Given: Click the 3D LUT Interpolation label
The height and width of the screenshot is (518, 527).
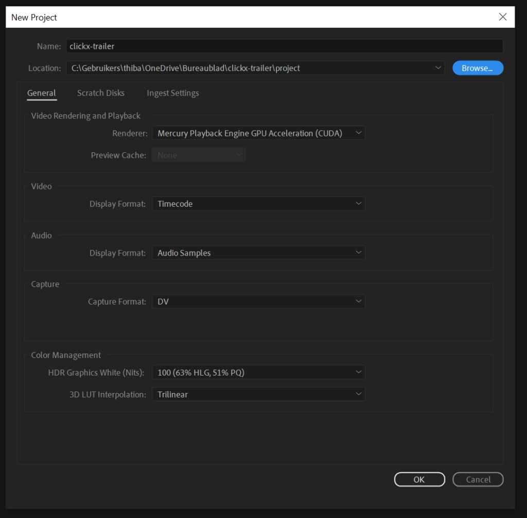Looking at the screenshot, I should pyautogui.click(x=108, y=395).
